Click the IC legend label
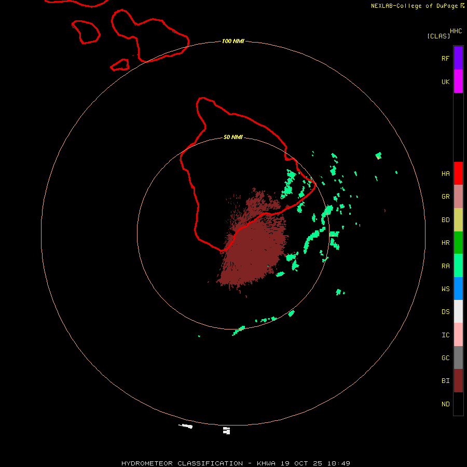Screen dimensions: 467x467 click(x=445, y=335)
